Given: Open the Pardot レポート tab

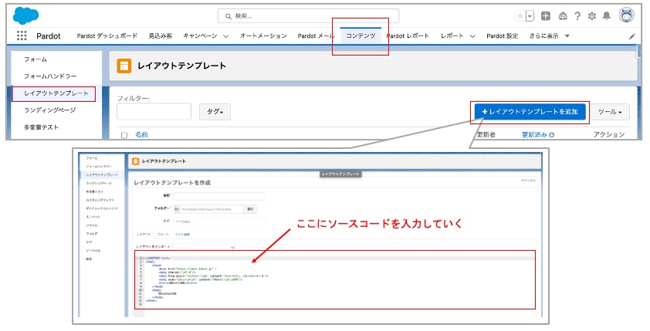Looking at the screenshot, I should pyautogui.click(x=408, y=36).
